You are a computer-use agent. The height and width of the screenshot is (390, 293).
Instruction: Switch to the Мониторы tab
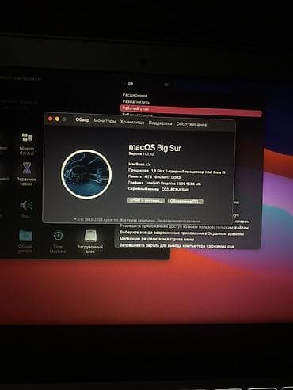click(105, 121)
